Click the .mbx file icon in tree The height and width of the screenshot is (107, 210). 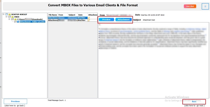click(x=18, y=22)
